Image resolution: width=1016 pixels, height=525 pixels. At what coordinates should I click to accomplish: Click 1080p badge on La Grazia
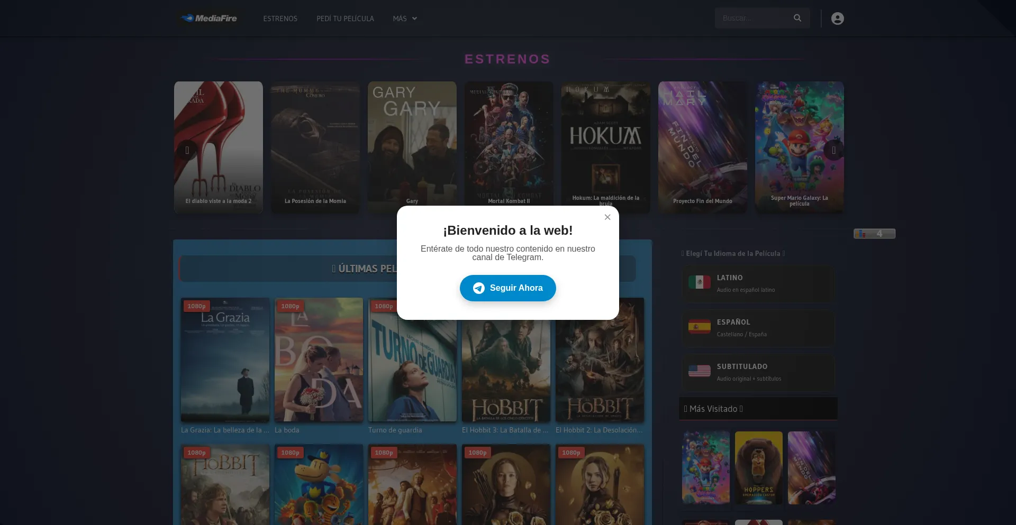tap(196, 306)
